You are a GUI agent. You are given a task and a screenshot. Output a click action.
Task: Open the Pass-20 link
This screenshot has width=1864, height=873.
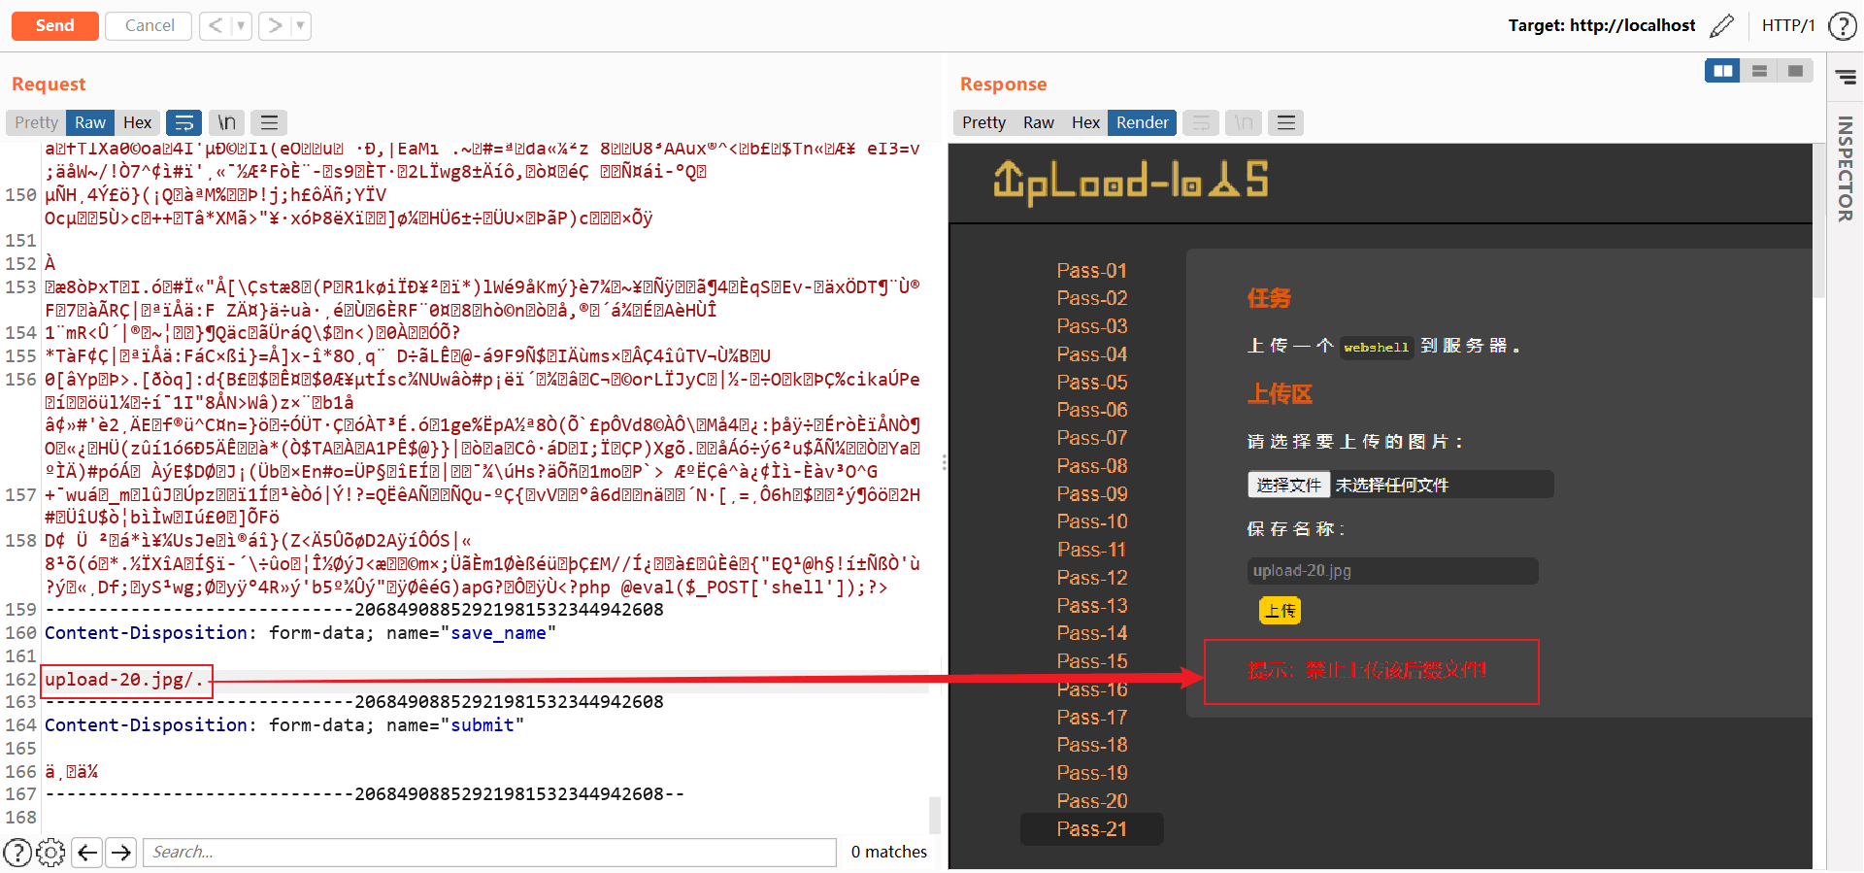pyautogui.click(x=1091, y=801)
